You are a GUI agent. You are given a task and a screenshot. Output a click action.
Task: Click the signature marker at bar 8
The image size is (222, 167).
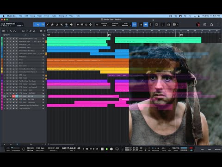[x=109, y=35]
